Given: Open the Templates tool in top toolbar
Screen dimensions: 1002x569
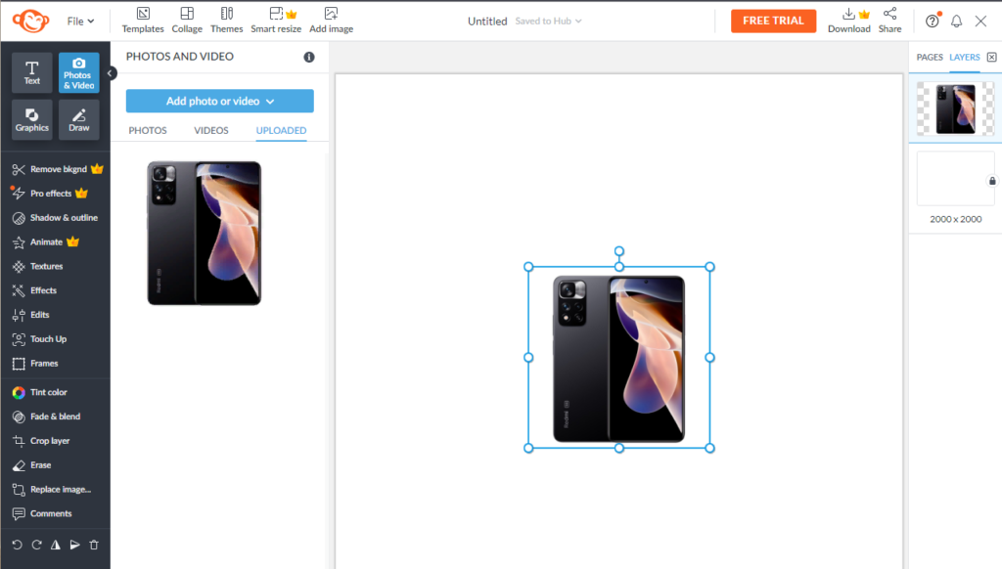Looking at the screenshot, I should click(143, 20).
